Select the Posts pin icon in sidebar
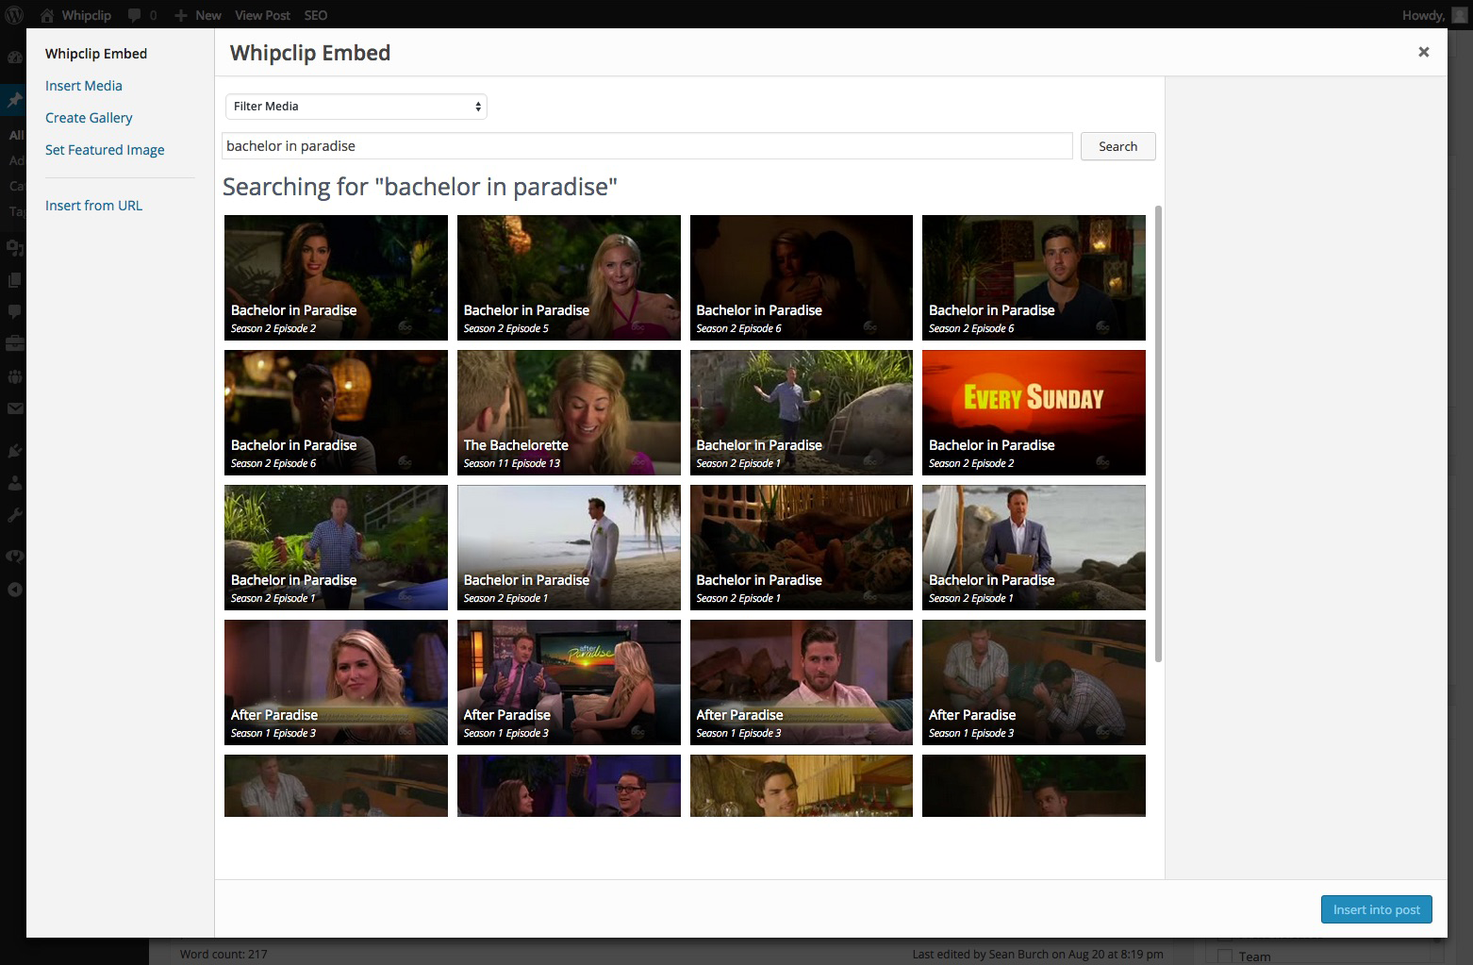The width and height of the screenshot is (1473, 965). point(14,99)
